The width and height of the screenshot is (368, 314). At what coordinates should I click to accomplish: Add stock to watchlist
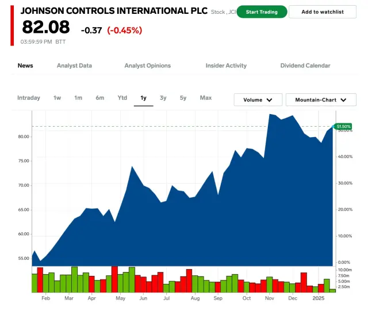pos(322,12)
